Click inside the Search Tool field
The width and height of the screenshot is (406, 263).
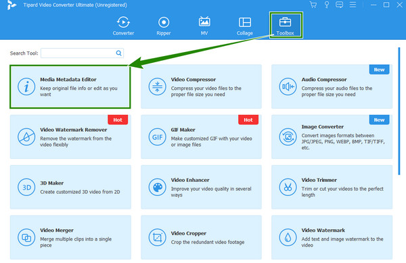click(82, 53)
